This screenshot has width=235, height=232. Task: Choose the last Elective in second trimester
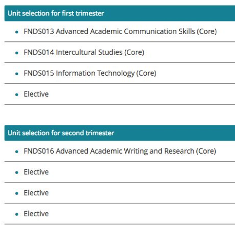(x=36, y=214)
